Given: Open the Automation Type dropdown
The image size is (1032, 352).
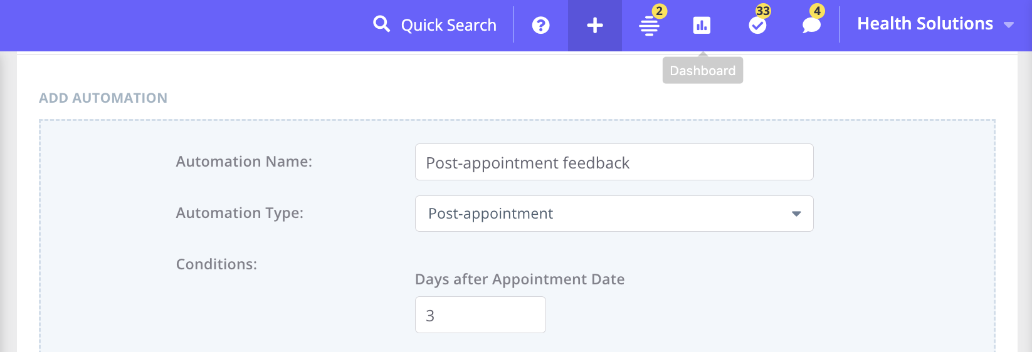Looking at the screenshot, I should [614, 214].
